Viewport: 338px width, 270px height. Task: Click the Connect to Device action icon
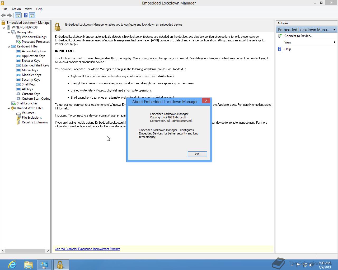click(280, 36)
